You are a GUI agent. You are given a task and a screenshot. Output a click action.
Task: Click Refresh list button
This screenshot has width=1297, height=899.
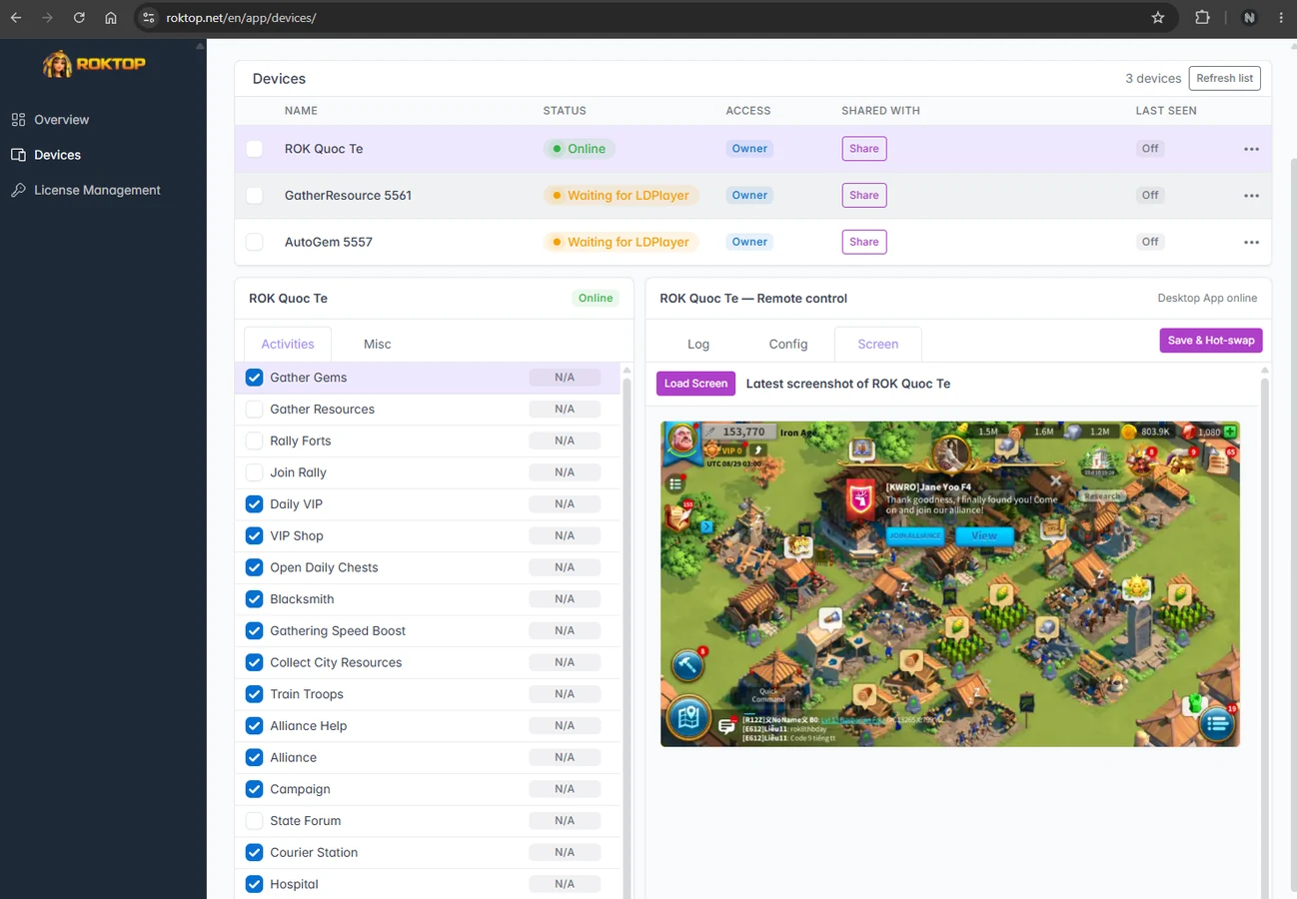1224,78
